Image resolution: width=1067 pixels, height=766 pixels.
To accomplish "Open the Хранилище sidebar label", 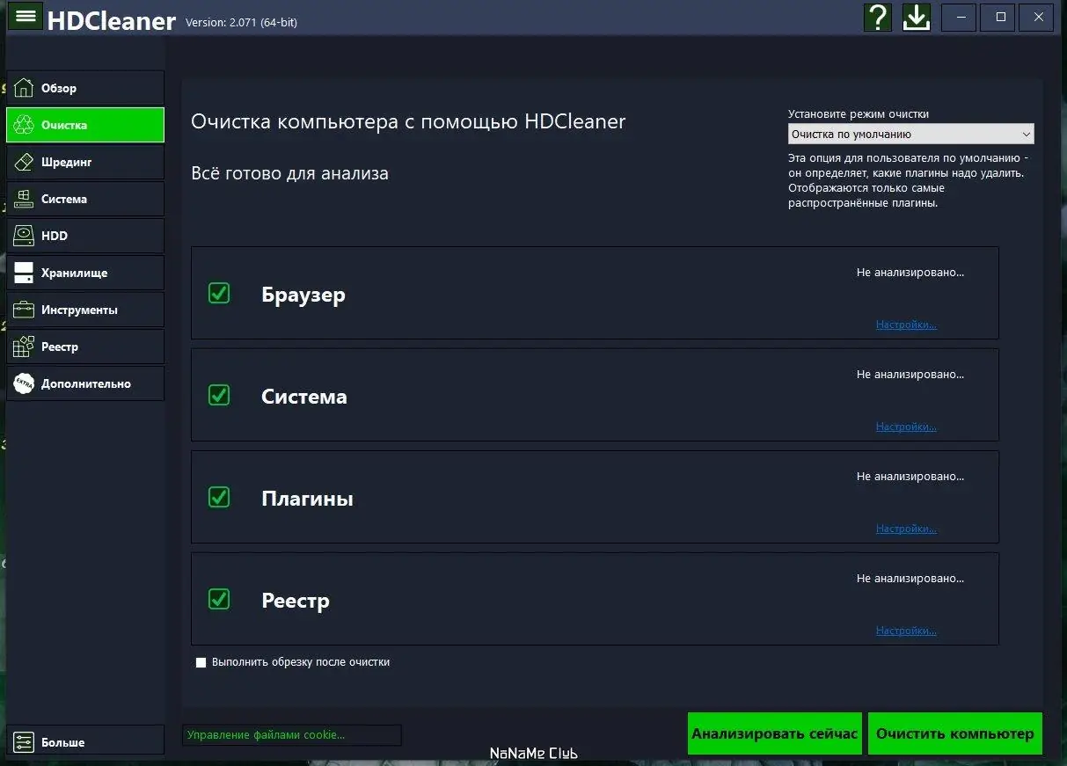I will coord(75,273).
